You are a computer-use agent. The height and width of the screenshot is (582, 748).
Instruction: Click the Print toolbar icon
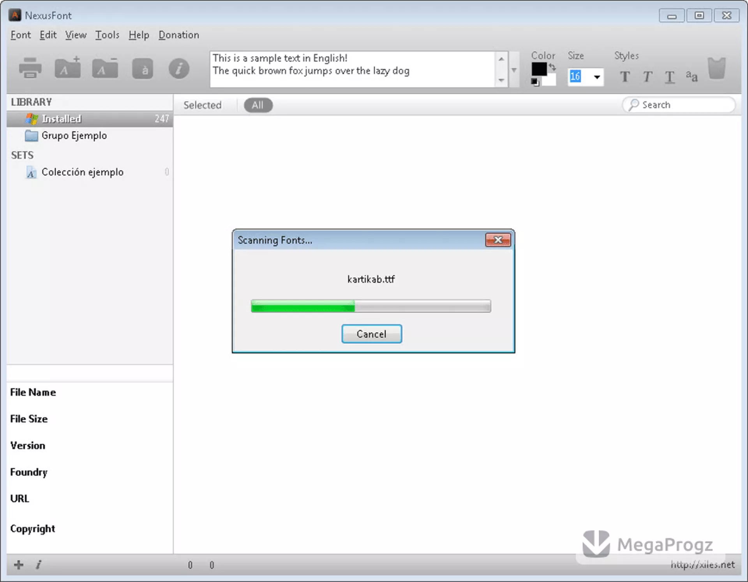(30, 68)
